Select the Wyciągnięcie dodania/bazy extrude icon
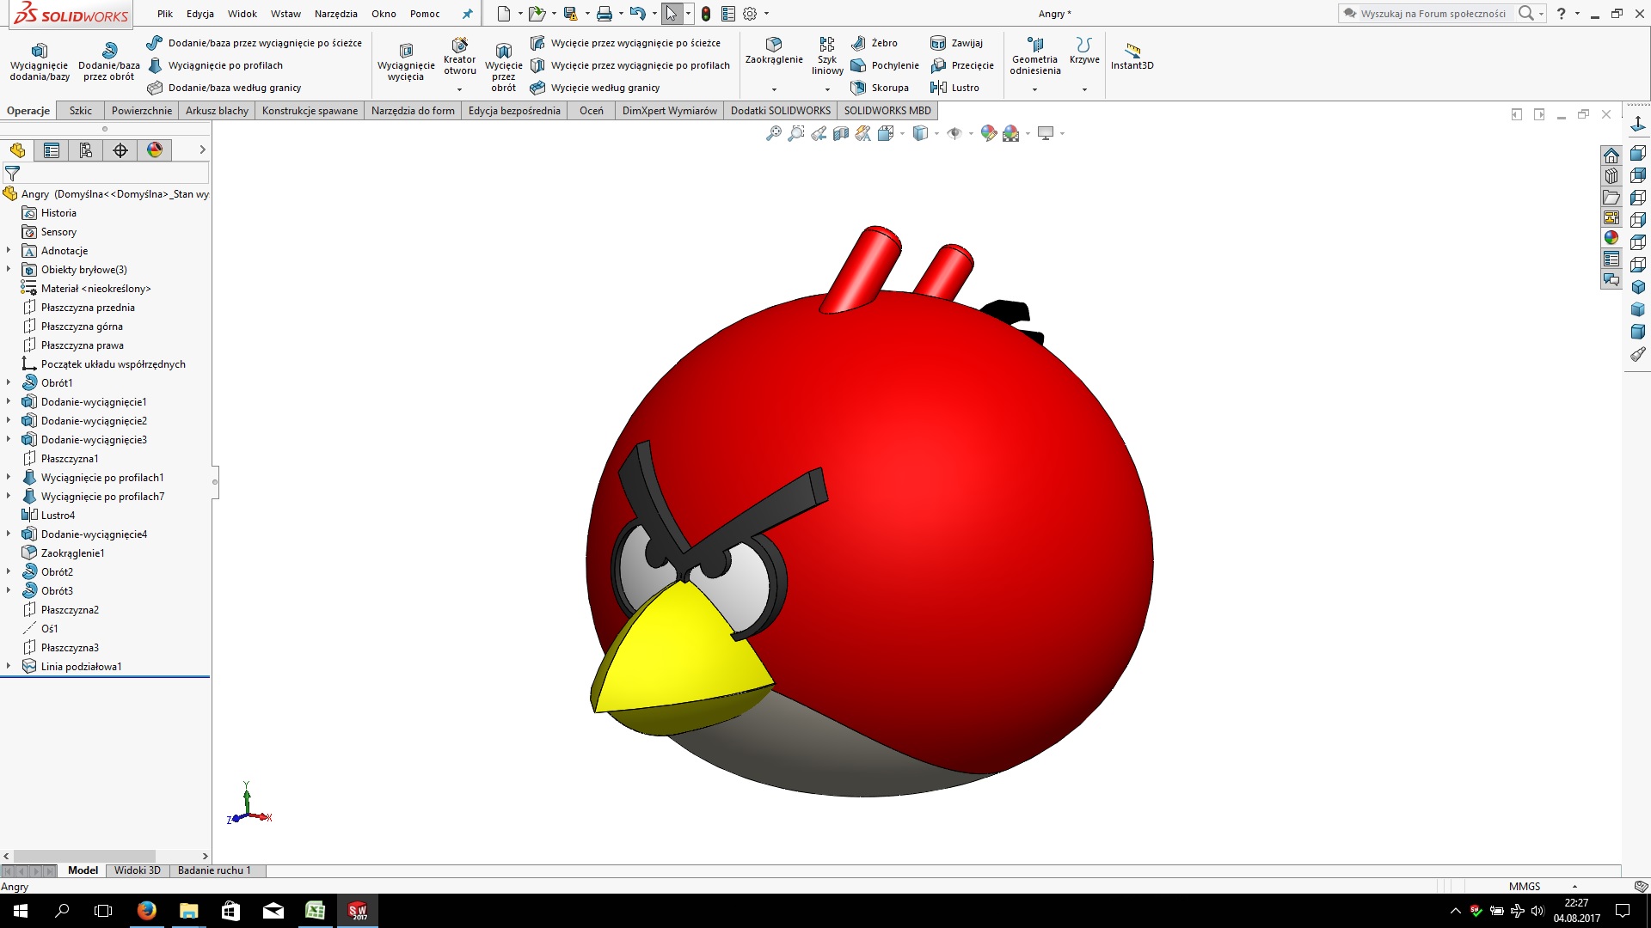 click(39, 50)
